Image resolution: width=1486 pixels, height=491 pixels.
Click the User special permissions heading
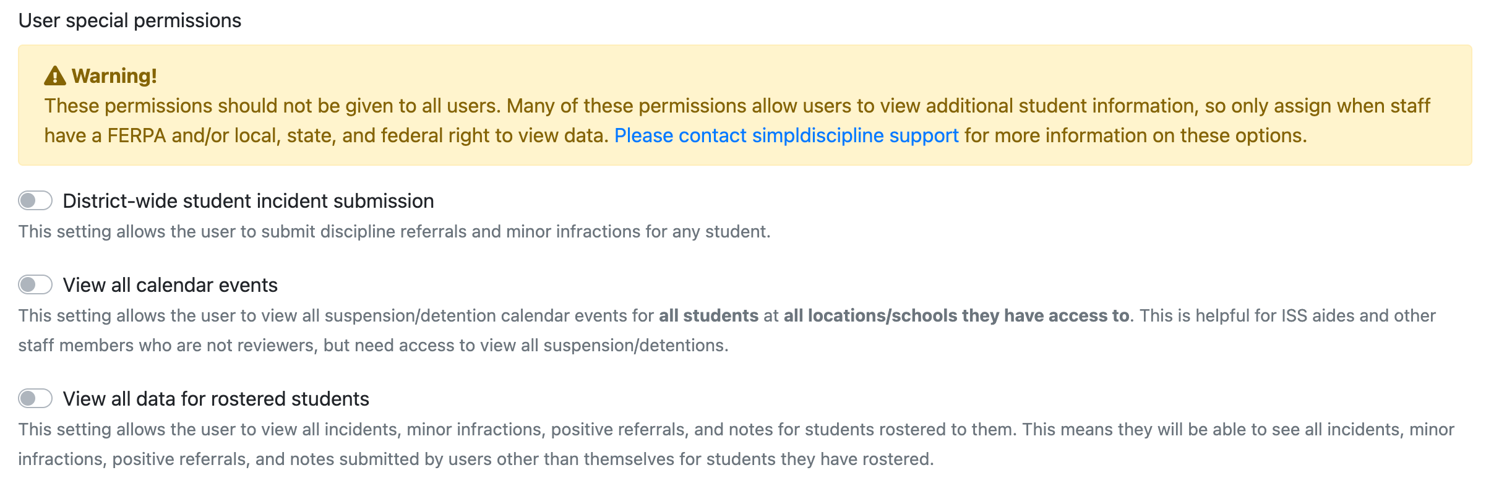tap(130, 20)
